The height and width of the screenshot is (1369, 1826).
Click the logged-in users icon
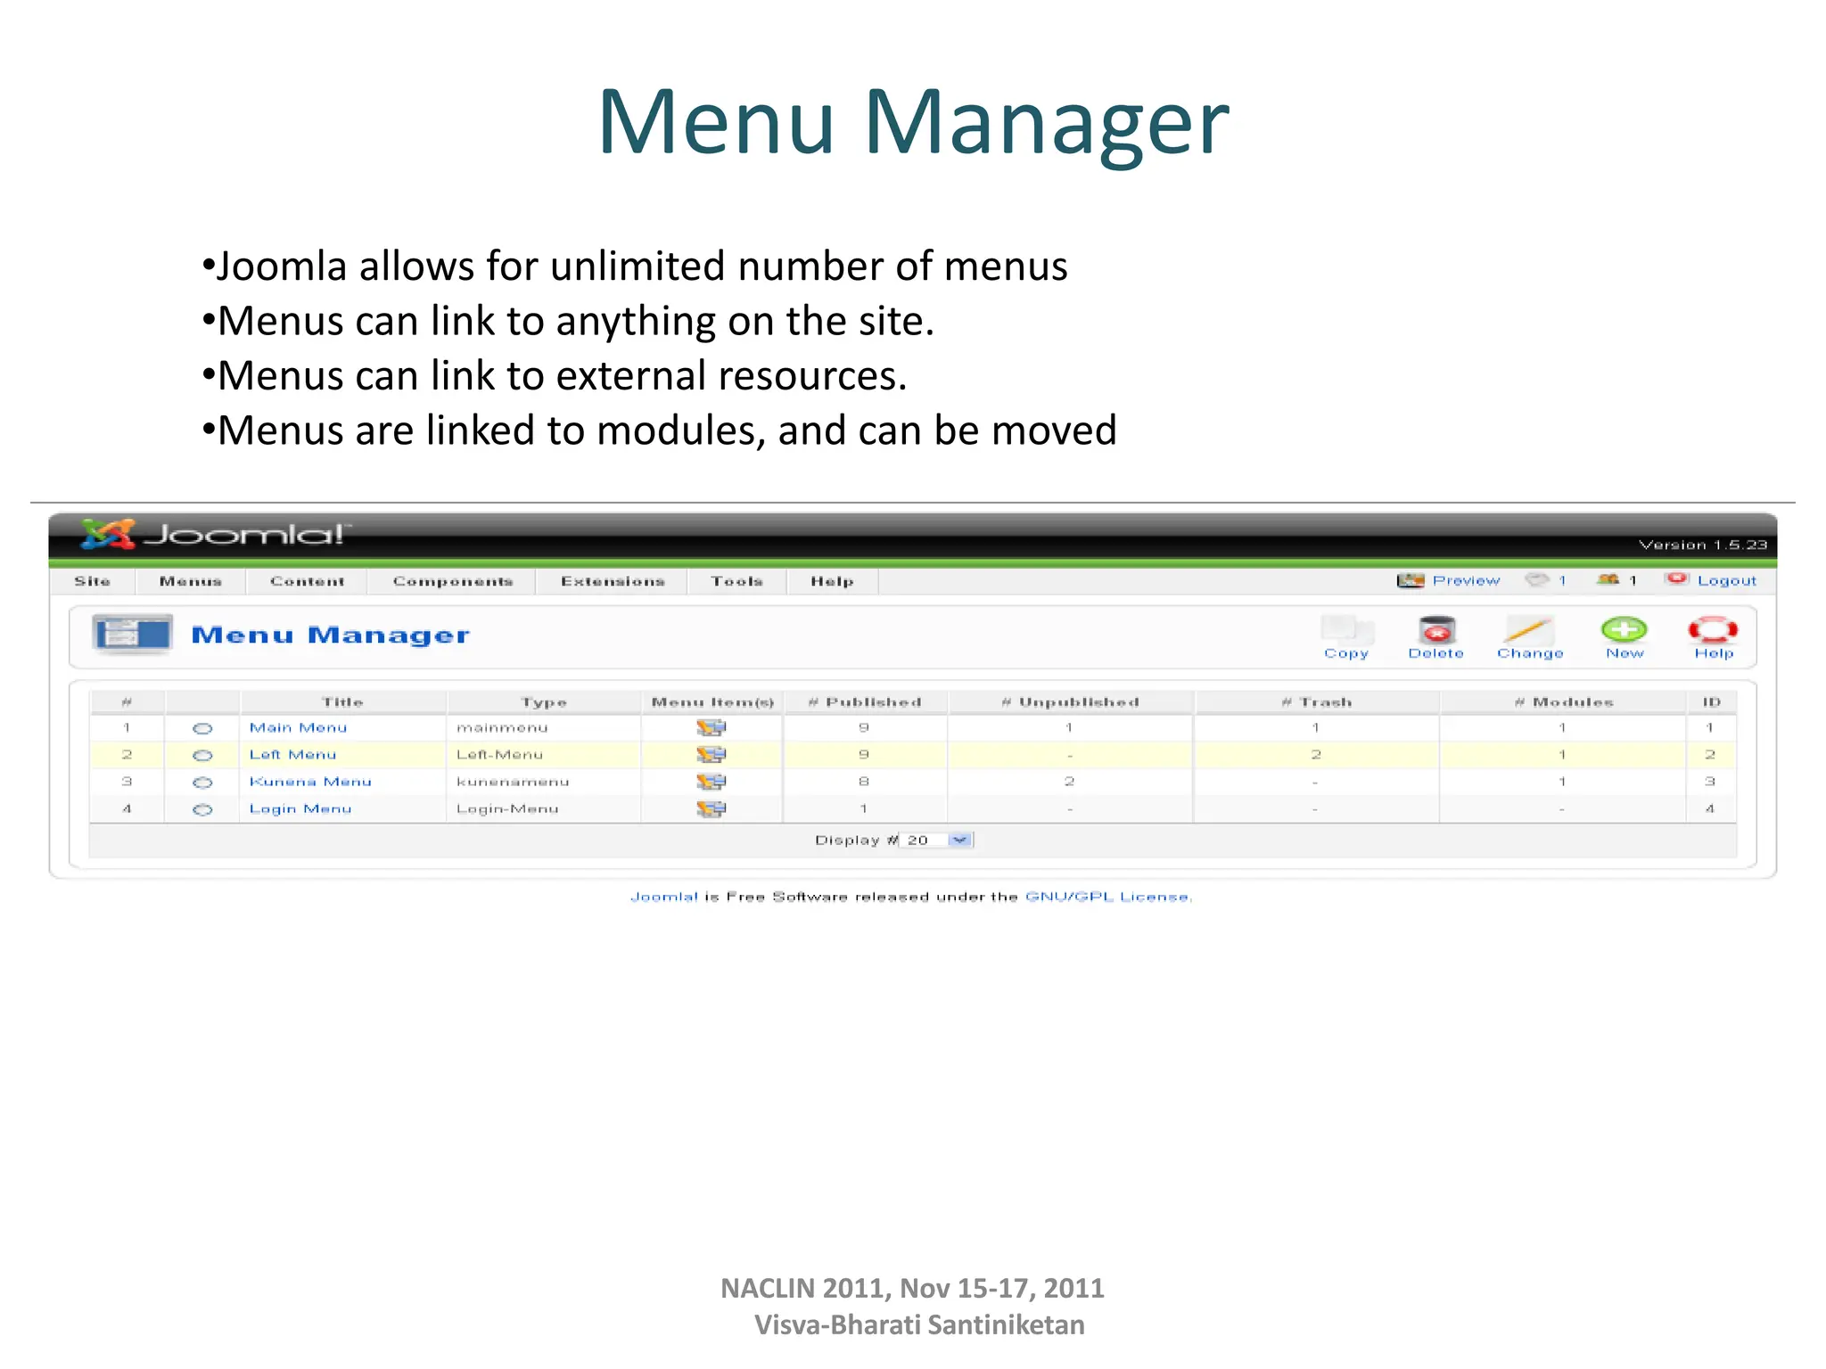[1608, 580]
